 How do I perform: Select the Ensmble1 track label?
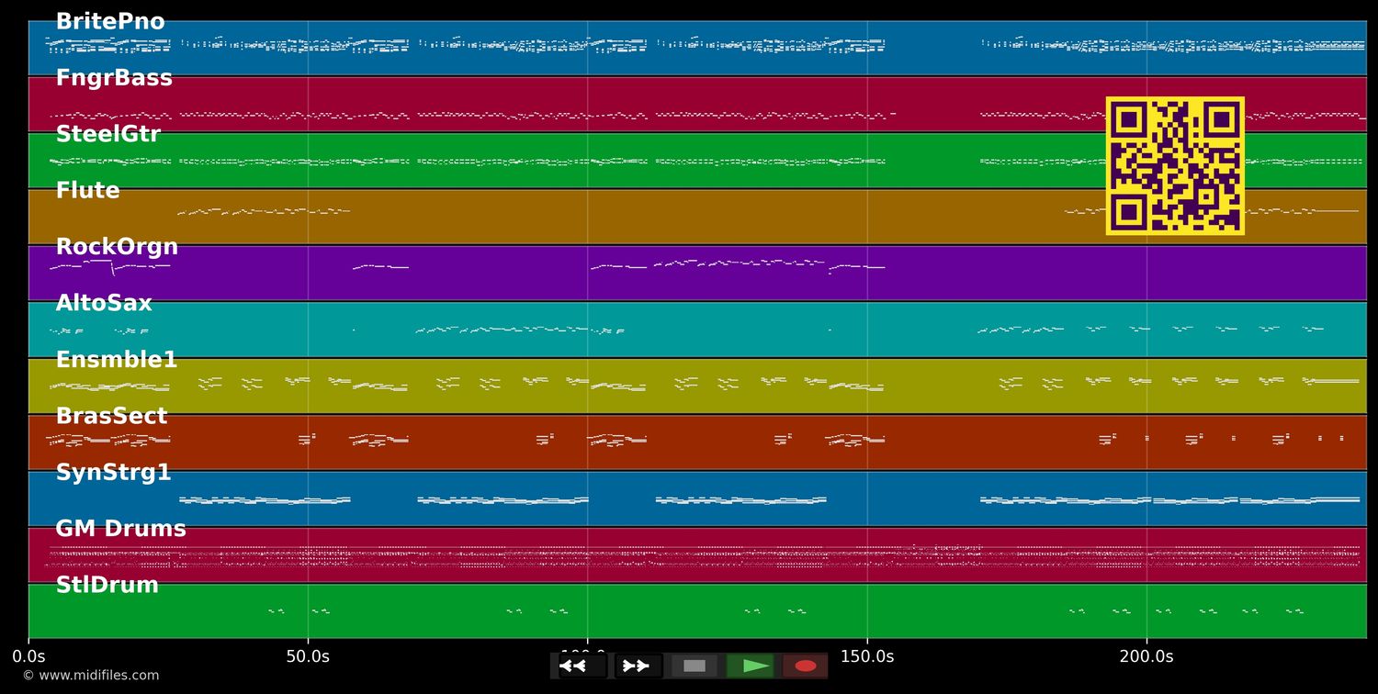point(117,360)
